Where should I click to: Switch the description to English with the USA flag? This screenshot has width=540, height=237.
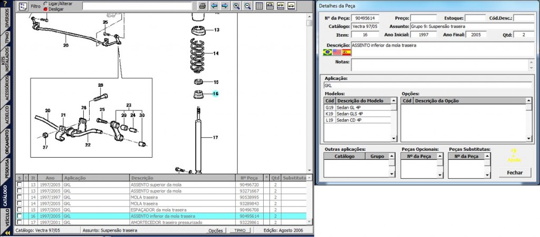click(337, 52)
